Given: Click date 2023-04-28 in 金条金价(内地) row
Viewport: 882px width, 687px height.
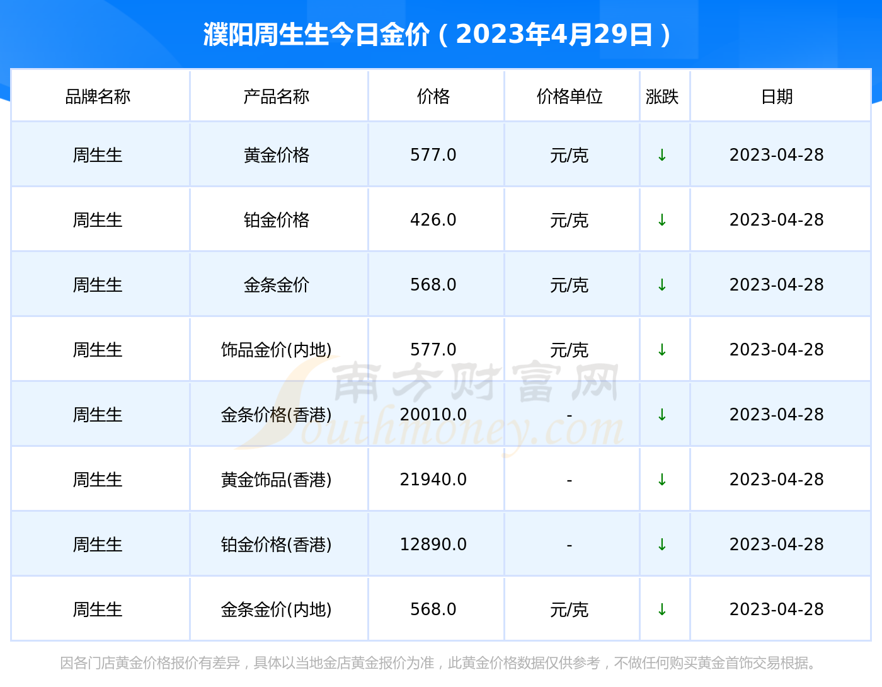Looking at the screenshot, I should pos(777,609).
